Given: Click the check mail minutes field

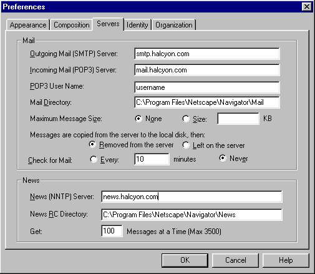Looking at the screenshot, I should [x=152, y=159].
